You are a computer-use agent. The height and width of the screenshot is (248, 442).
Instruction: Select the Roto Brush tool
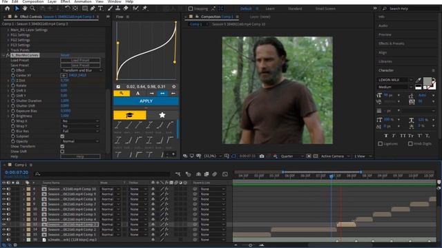[135, 8]
